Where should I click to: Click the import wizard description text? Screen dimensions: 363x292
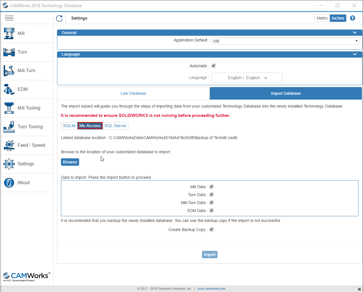coord(202,106)
